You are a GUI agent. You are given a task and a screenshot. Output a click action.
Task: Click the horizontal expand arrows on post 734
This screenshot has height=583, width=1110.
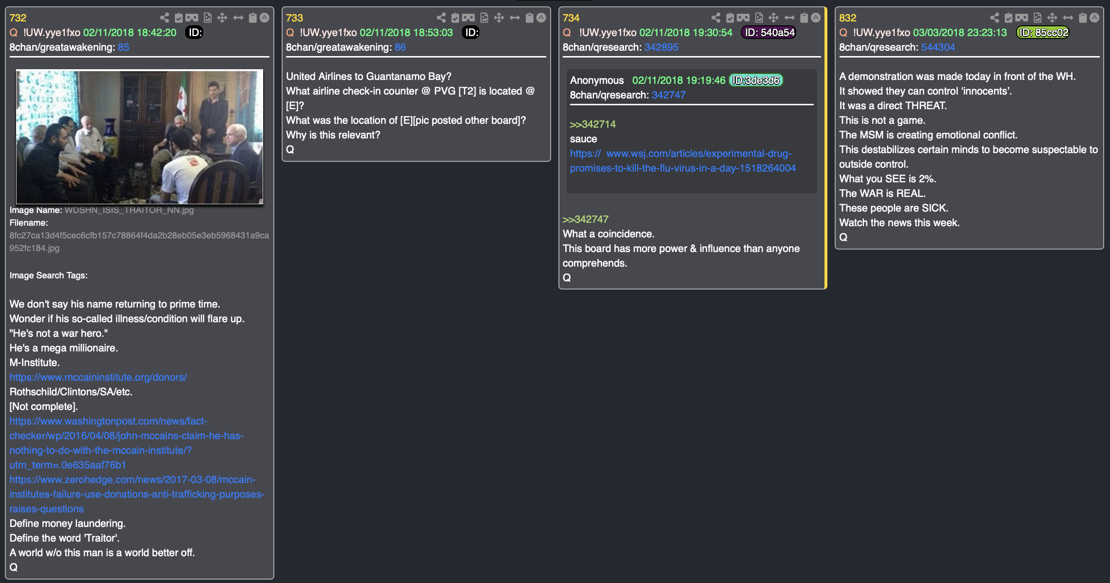[790, 18]
